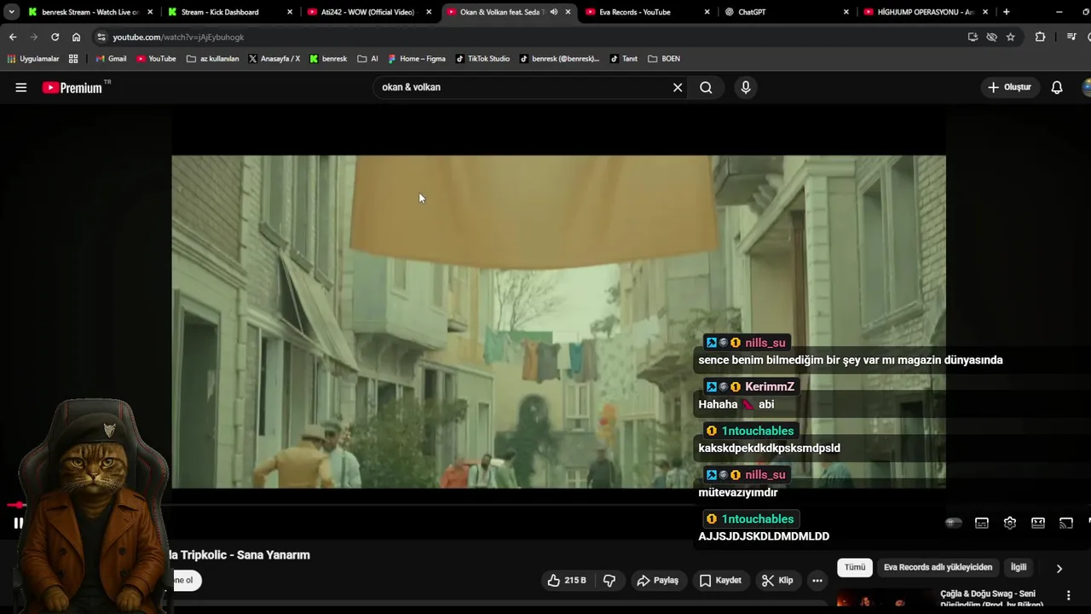Switch to Ati242 - WOW tab

(367, 12)
